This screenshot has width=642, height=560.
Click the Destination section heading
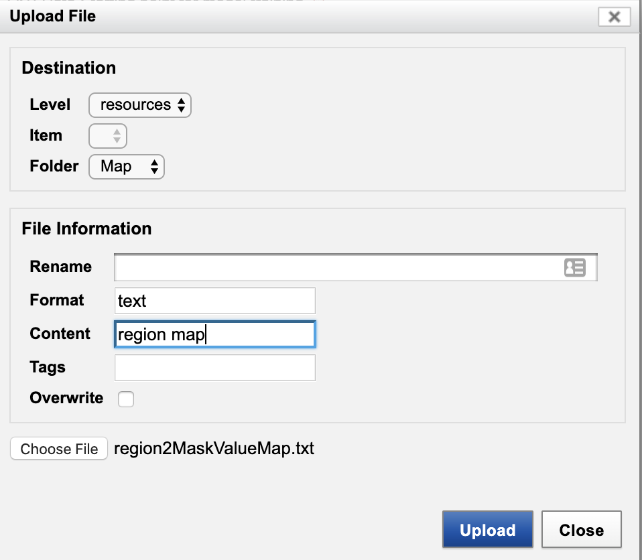(x=68, y=68)
